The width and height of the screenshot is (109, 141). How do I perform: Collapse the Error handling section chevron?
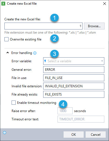tap(8, 53)
